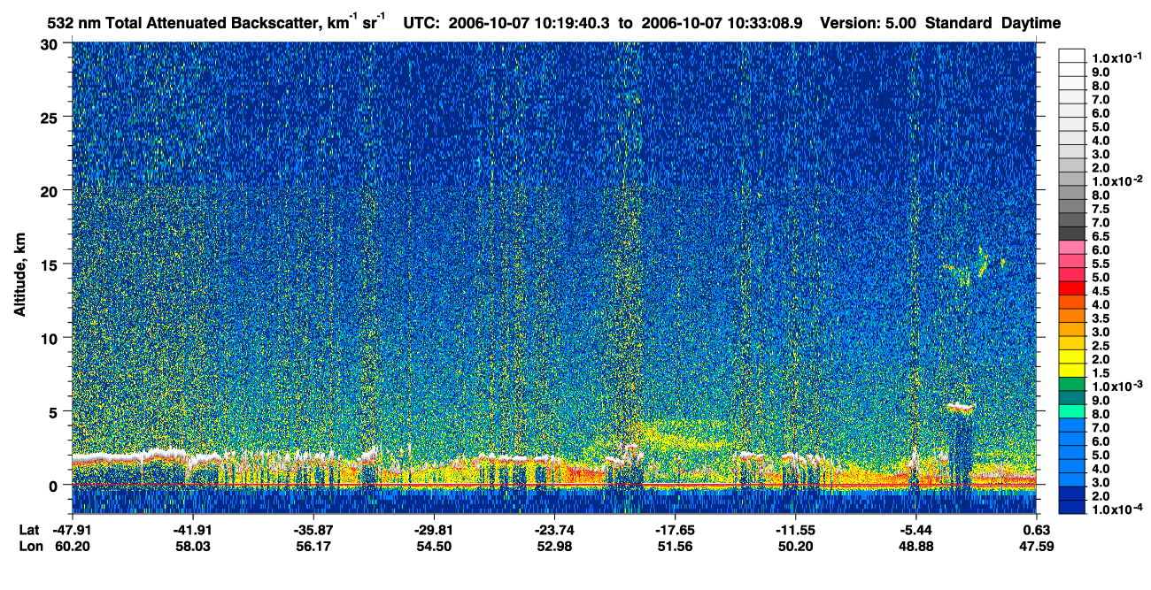Image resolution: width=1151 pixels, height=590 pixels.
Task: Click the white cloud layer near 5 km altitude
Action: 960,408
